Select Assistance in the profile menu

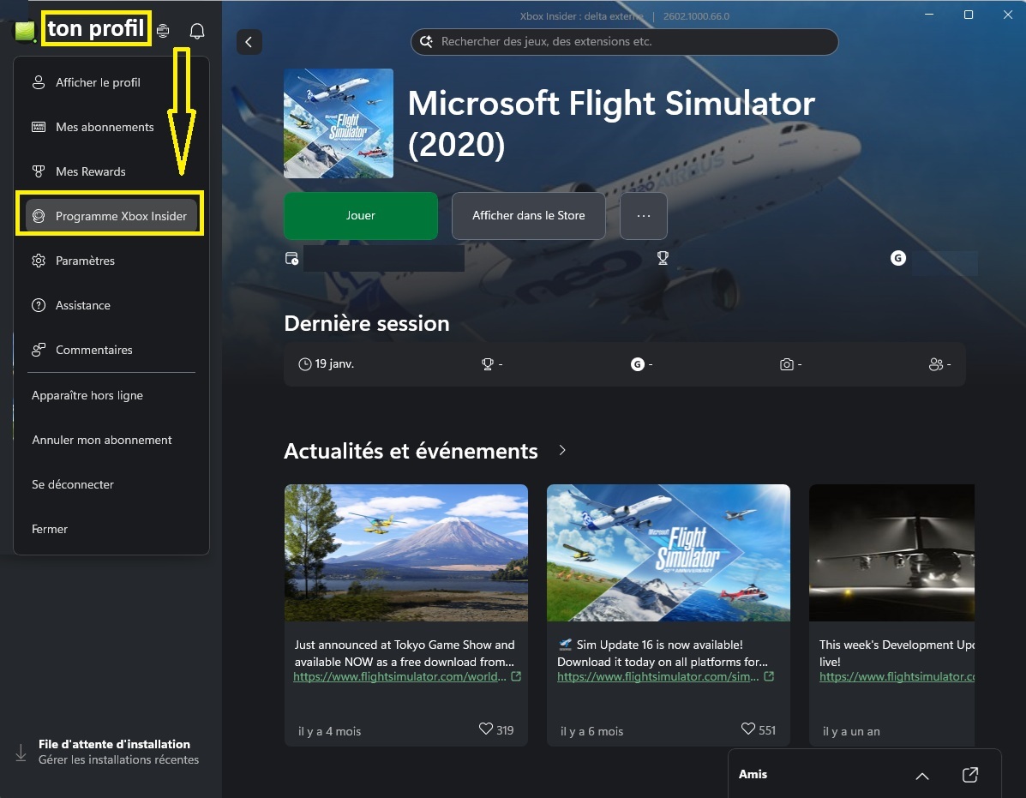[x=111, y=305]
